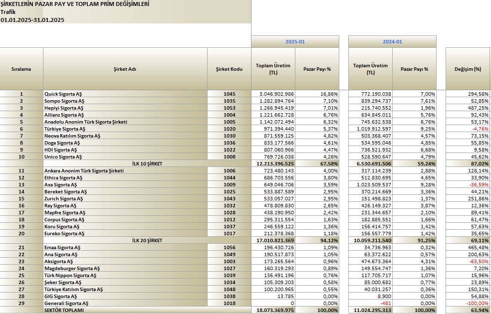The width and height of the screenshot is (491, 314).
Task: Click the 294,58% change value
Action: (468, 94)
